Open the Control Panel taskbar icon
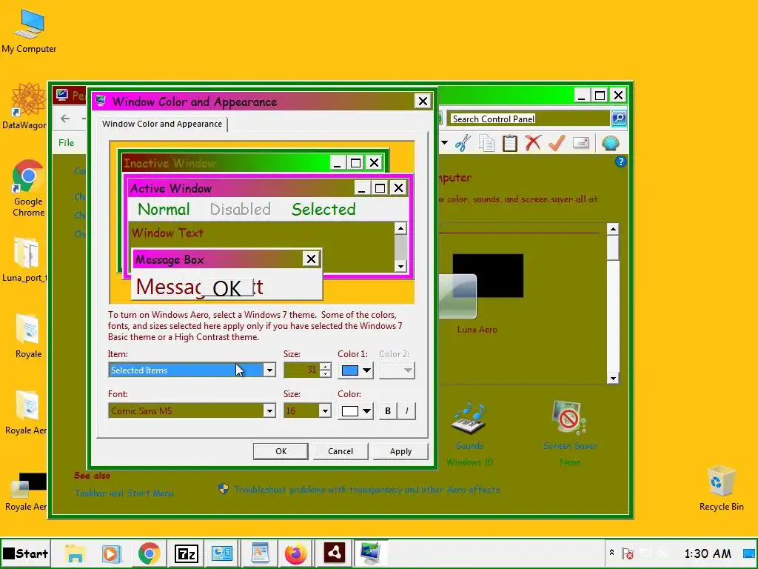Screen dimensions: 758x569 coord(222,553)
